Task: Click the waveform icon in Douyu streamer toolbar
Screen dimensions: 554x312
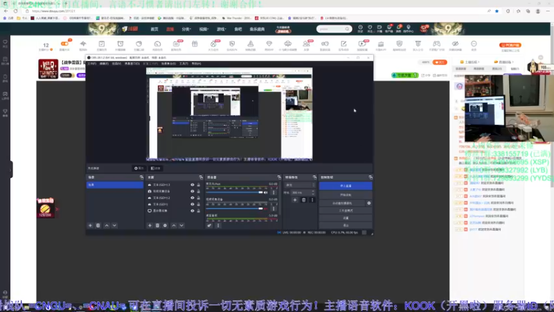Action: (x=83, y=44)
